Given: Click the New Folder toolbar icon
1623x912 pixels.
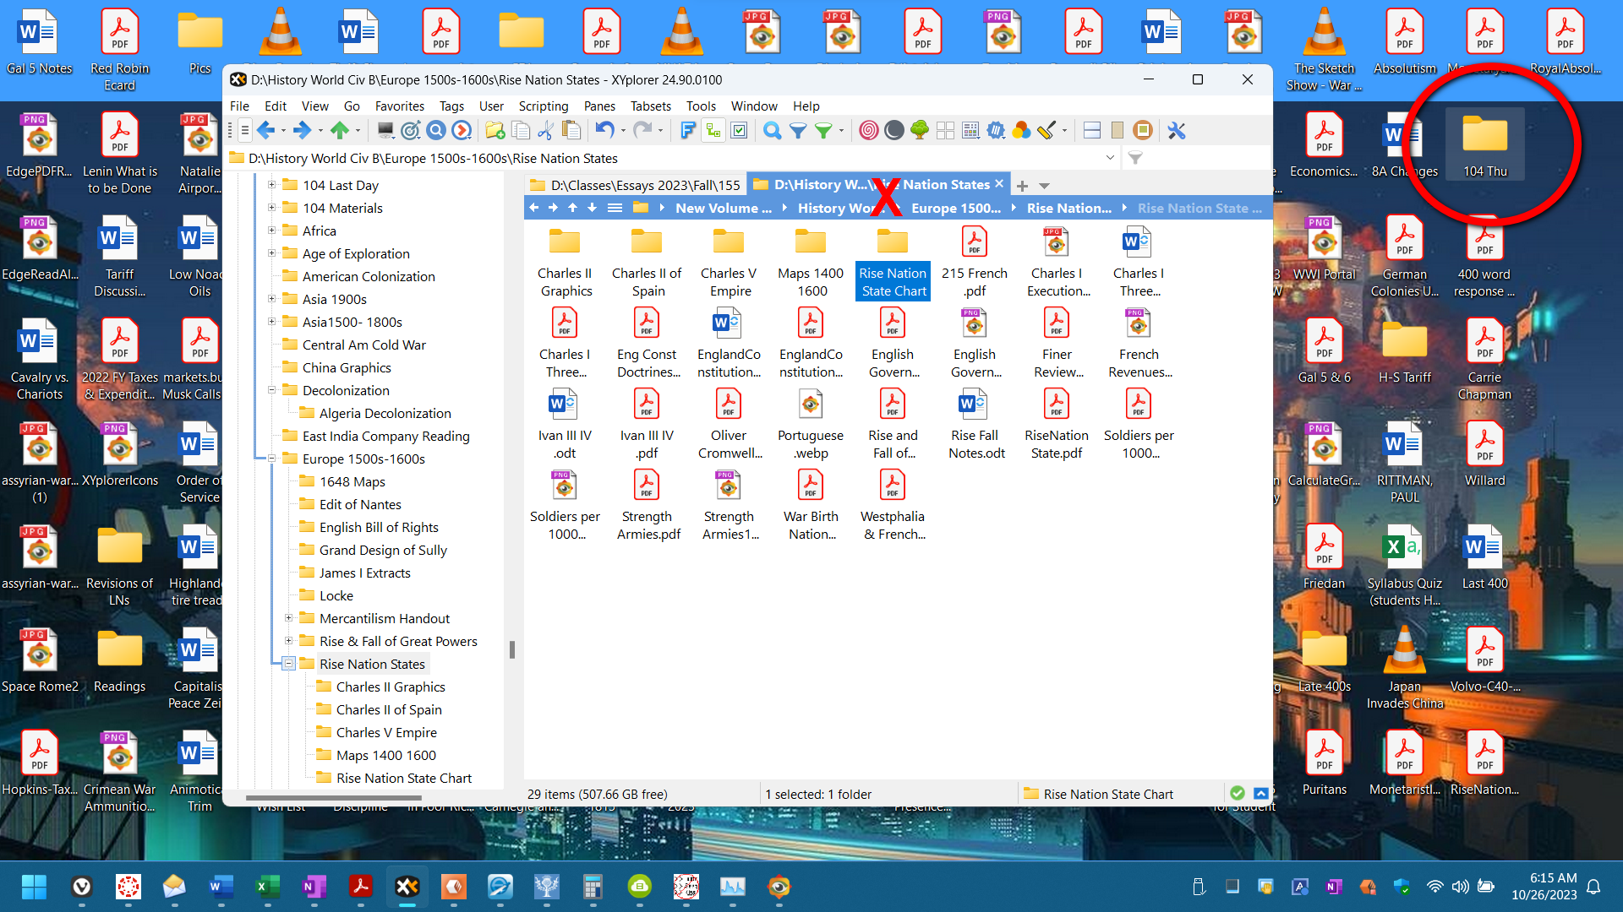Looking at the screenshot, I should tap(495, 130).
